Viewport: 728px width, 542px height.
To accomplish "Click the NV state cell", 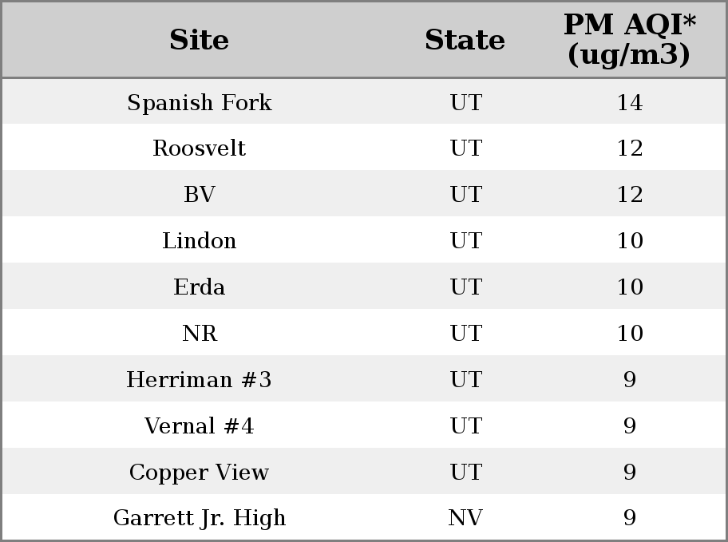I will point(465,517).
